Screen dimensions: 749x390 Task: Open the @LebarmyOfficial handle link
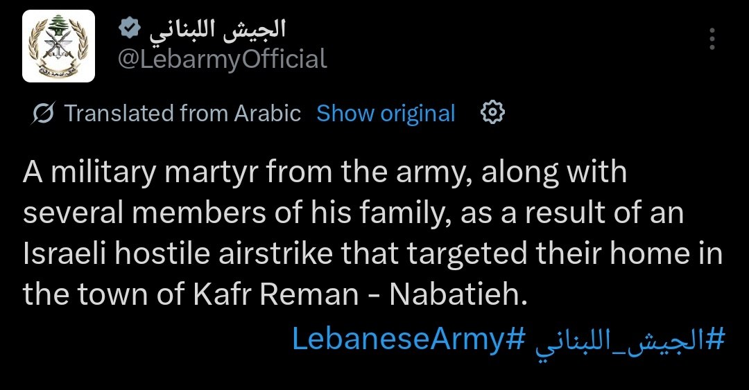(x=221, y=60)
